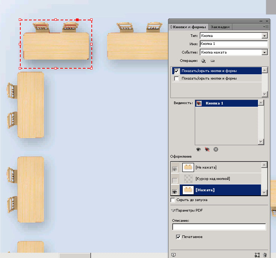Collapse the Параметры PDF section
Image resolution: width=276 pixels, height=258 pixels.
173,210
